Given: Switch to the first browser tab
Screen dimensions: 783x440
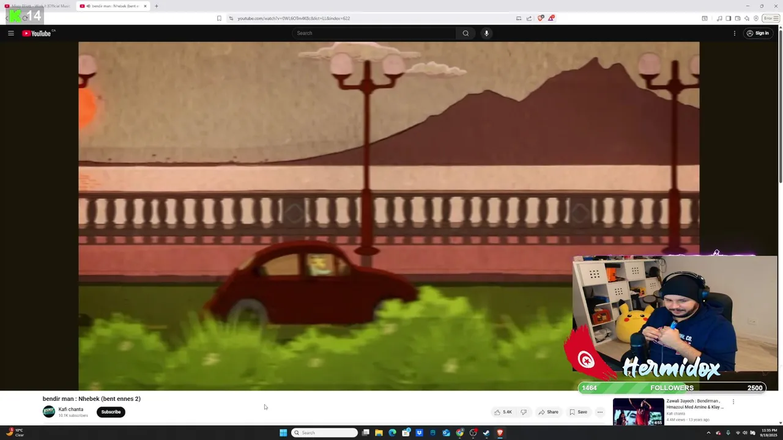Looking at the screenshot, I should click(37, 6).
